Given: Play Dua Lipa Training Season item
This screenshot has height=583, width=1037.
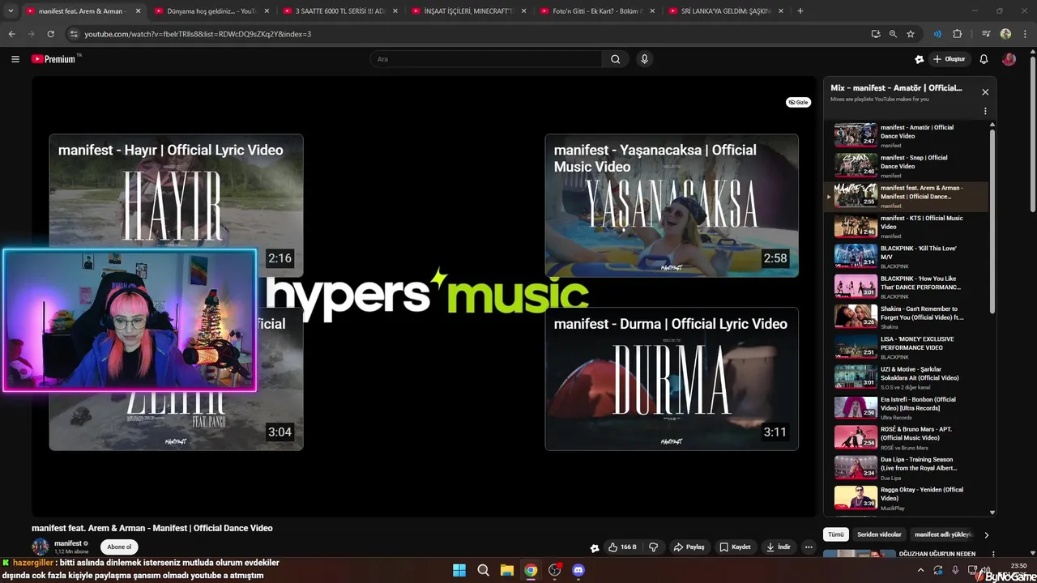Looking at the screenshot, I should coord(907,467).
